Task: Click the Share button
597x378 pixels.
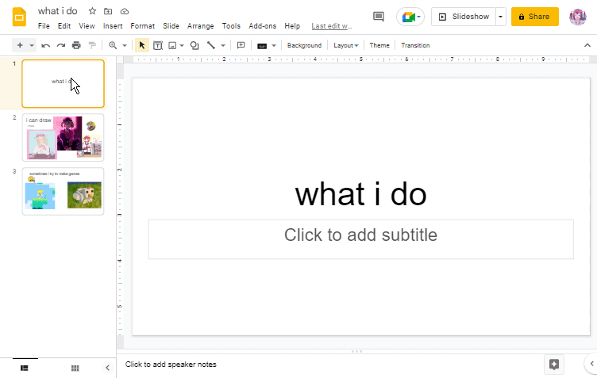Action: point(534,17)
